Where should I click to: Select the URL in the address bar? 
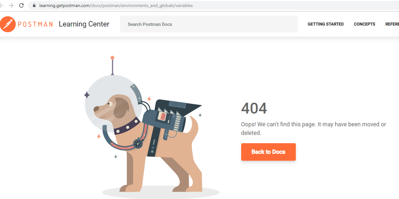pyautogui.click(x=116, y=5)
